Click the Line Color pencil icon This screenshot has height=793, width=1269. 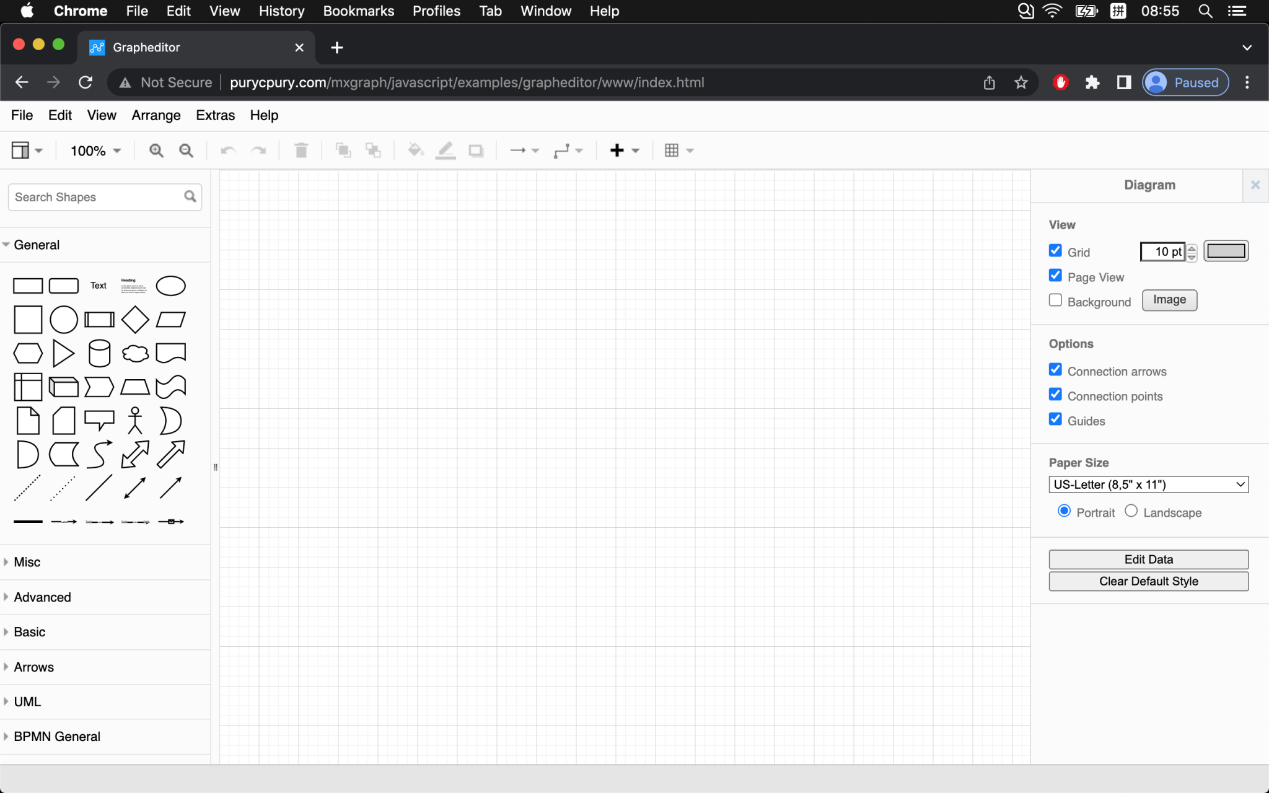click(x=446, y=150)
